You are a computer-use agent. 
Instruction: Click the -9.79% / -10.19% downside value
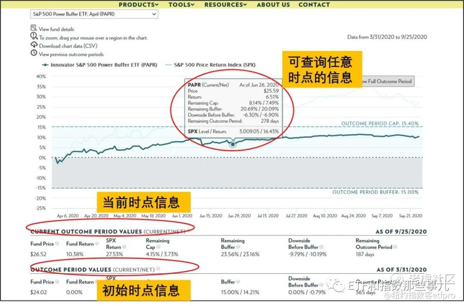click(308, 254)
